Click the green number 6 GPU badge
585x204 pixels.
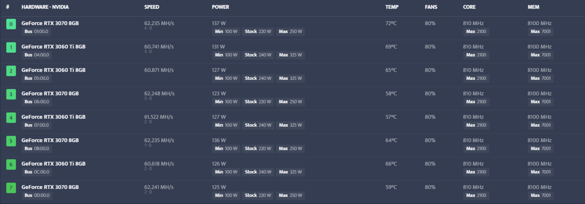pos(11,164)
